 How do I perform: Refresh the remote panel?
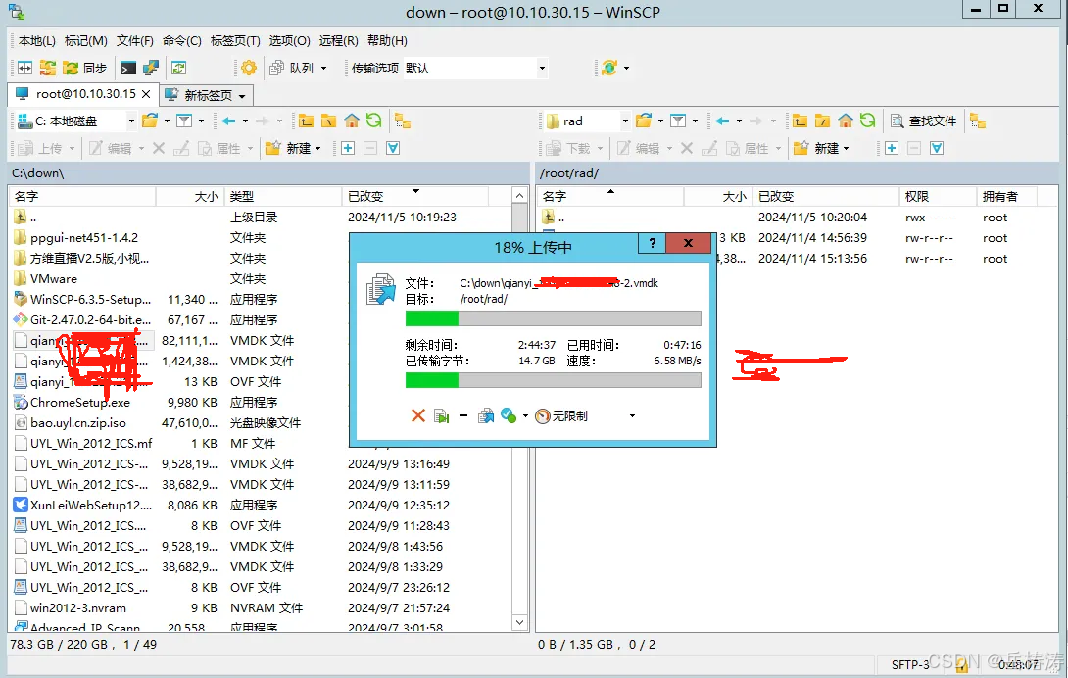point(868,121)
